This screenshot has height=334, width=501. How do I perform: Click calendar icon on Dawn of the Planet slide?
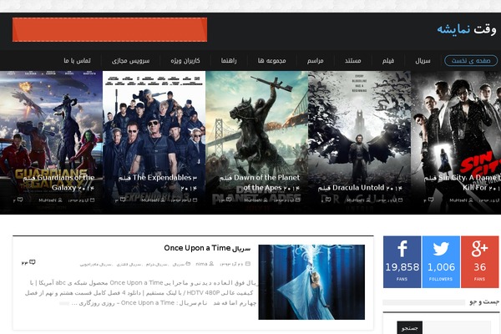click(298, 200)
